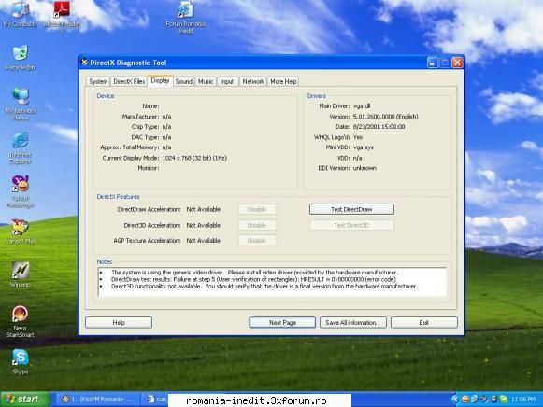Open the Sound tab
The image size is (543, 407).
tap(183, 81)
